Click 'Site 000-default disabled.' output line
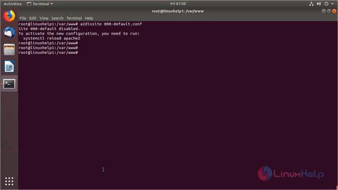 (49, 28)
